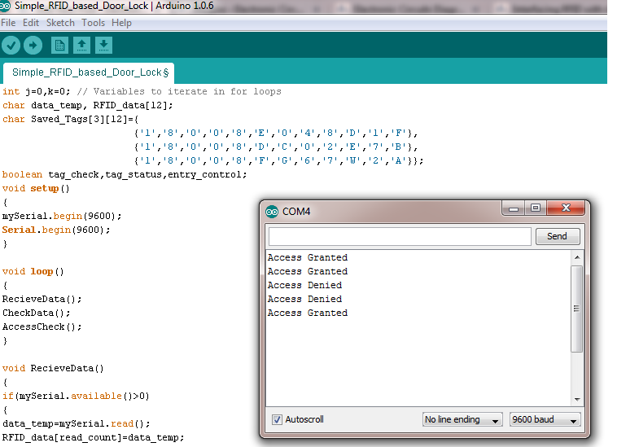Open the Help menu
The width and height of the screenshot is (639, 447).
click(121, 23)
